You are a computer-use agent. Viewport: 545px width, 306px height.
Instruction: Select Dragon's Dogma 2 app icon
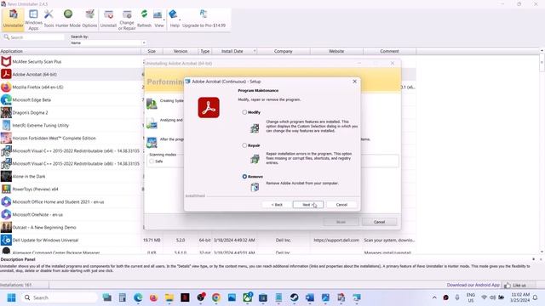pos(6,113)
